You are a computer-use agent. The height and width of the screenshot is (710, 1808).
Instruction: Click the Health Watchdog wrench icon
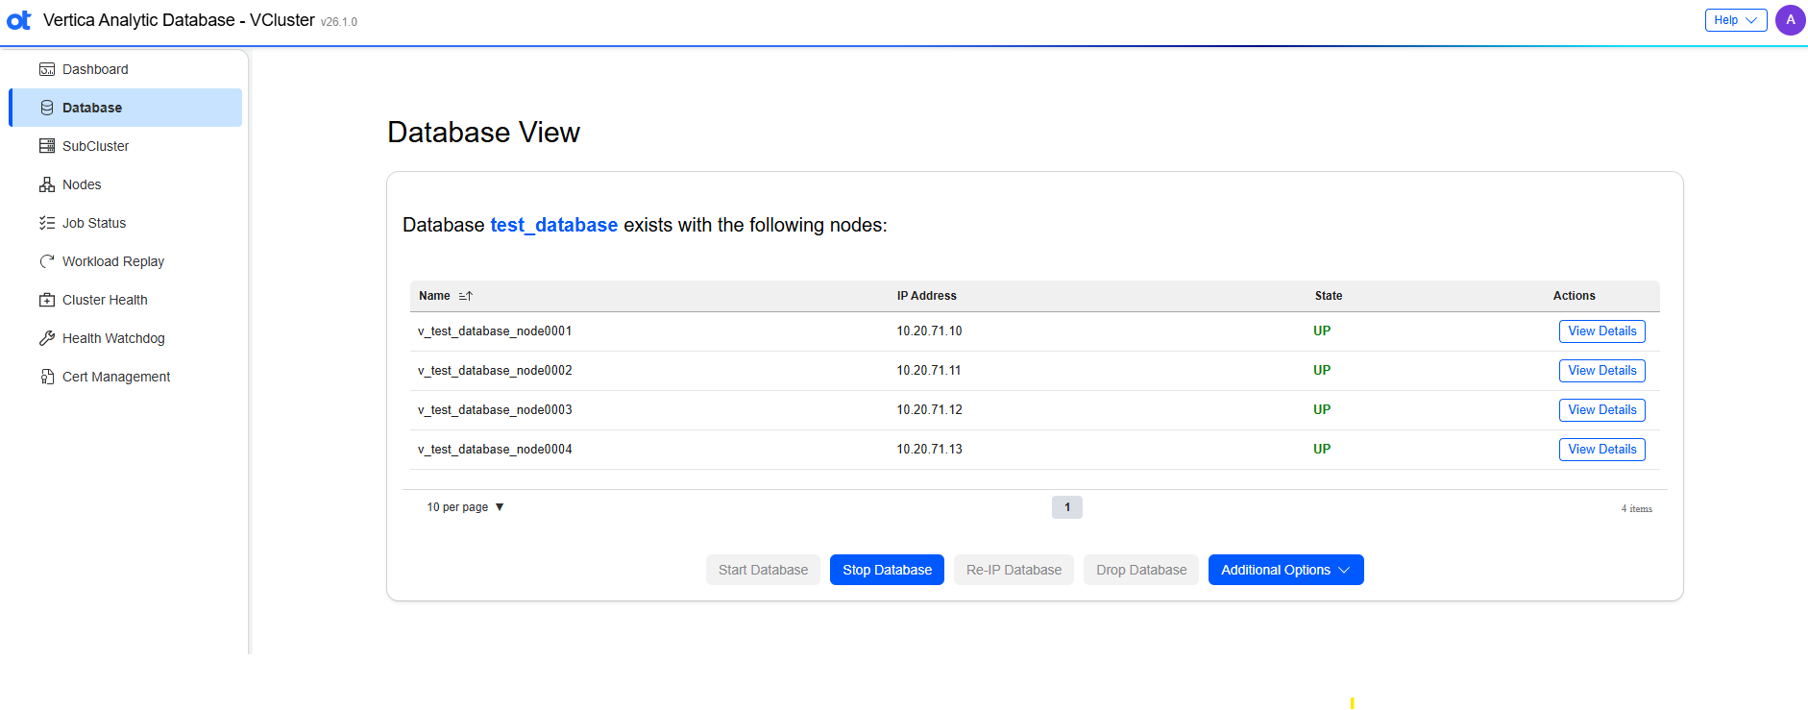click(x=47, y=338)
